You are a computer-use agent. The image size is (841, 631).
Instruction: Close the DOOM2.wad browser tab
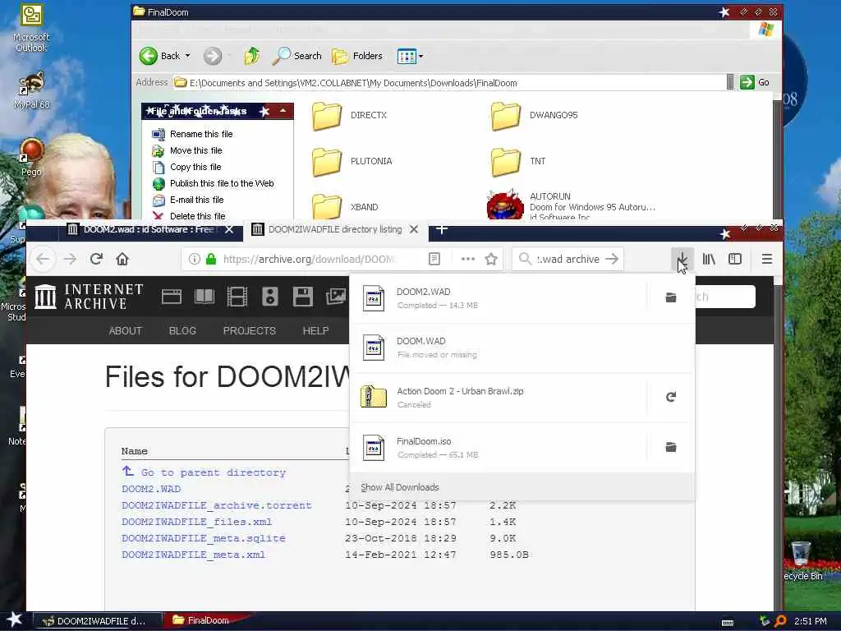pyautogui.click(x=229, y=230)
